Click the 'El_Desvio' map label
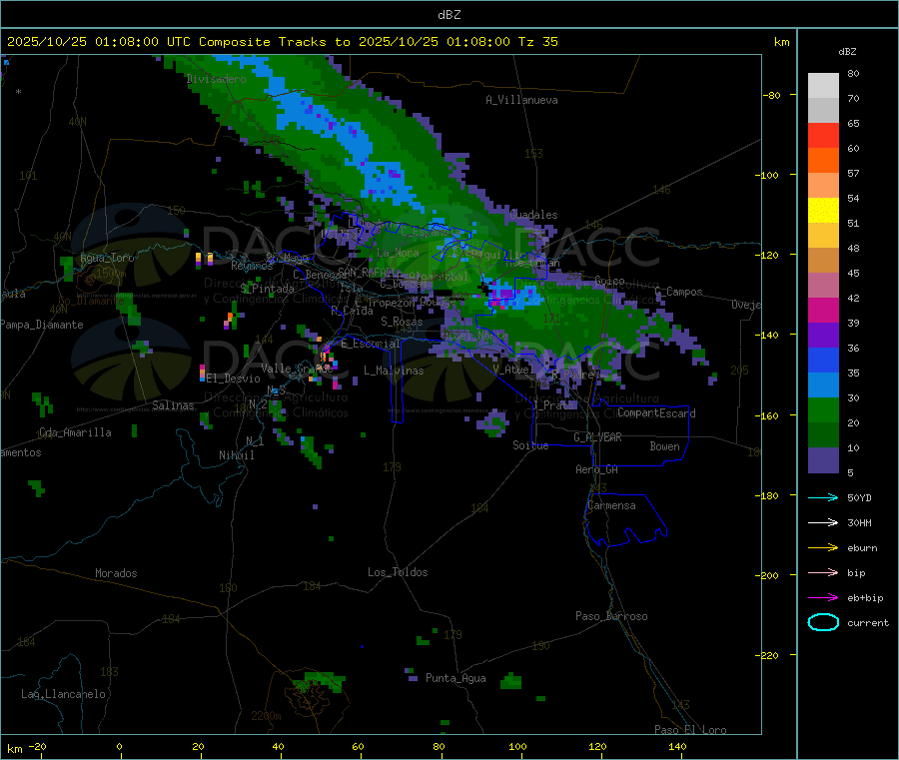The image size is (899, 760). point(234,379)
